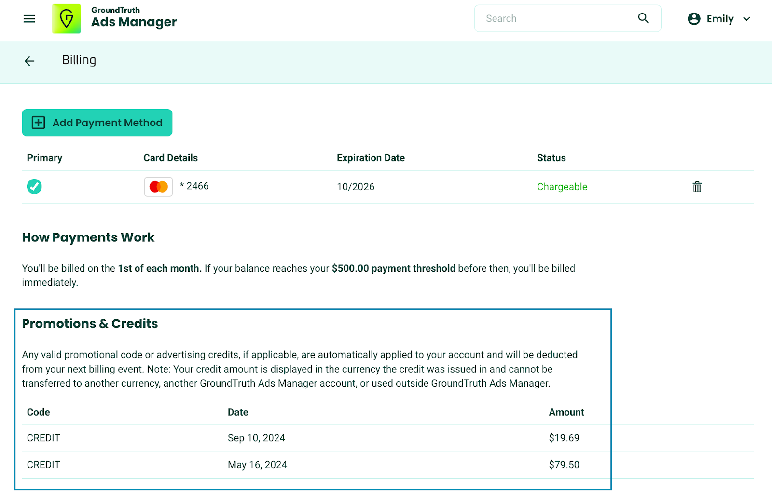Click the Add Payment Method button
The height and width of the screenshot is (499, 772).
coord(97,123)
